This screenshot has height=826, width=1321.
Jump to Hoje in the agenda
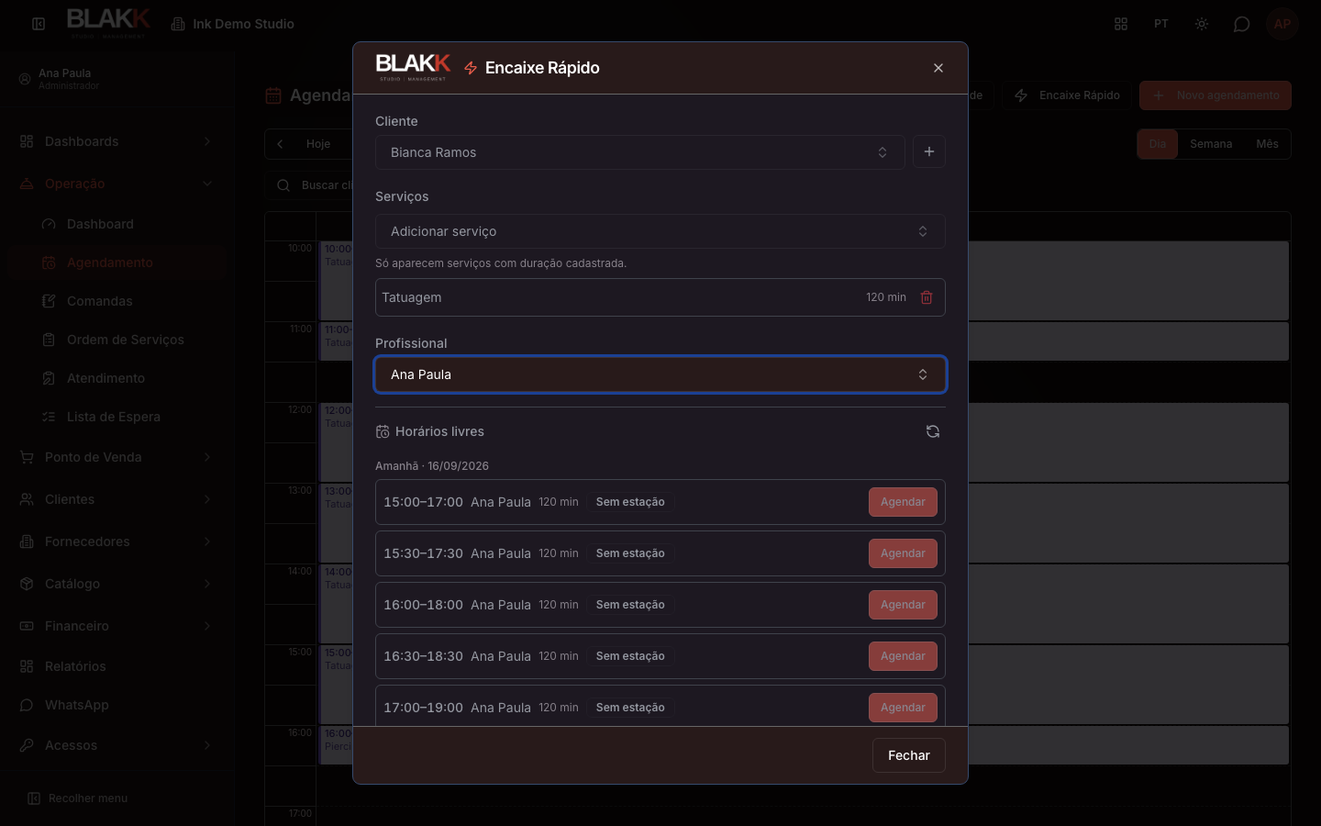click(x=318, y=144)
